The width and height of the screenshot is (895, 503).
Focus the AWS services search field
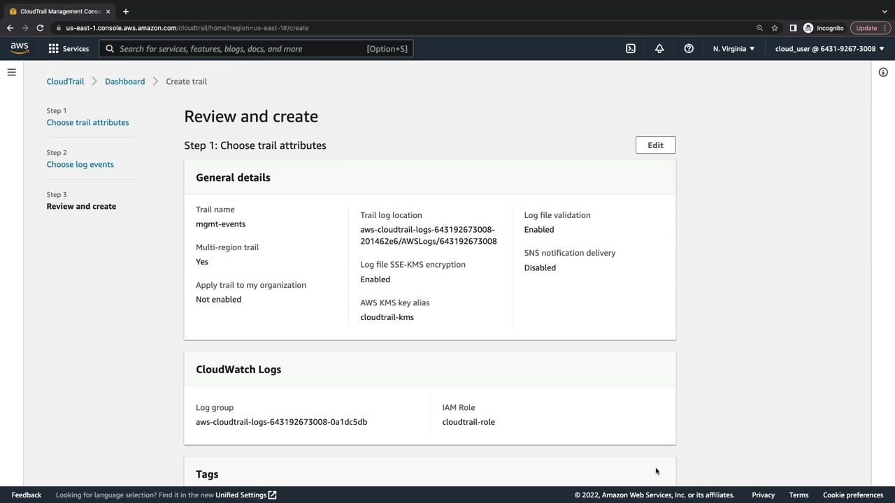click(241, 49)
